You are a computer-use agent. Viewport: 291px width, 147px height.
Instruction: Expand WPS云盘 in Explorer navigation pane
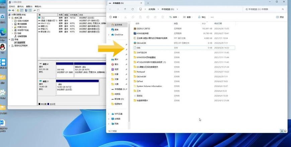tap(109, 114)
